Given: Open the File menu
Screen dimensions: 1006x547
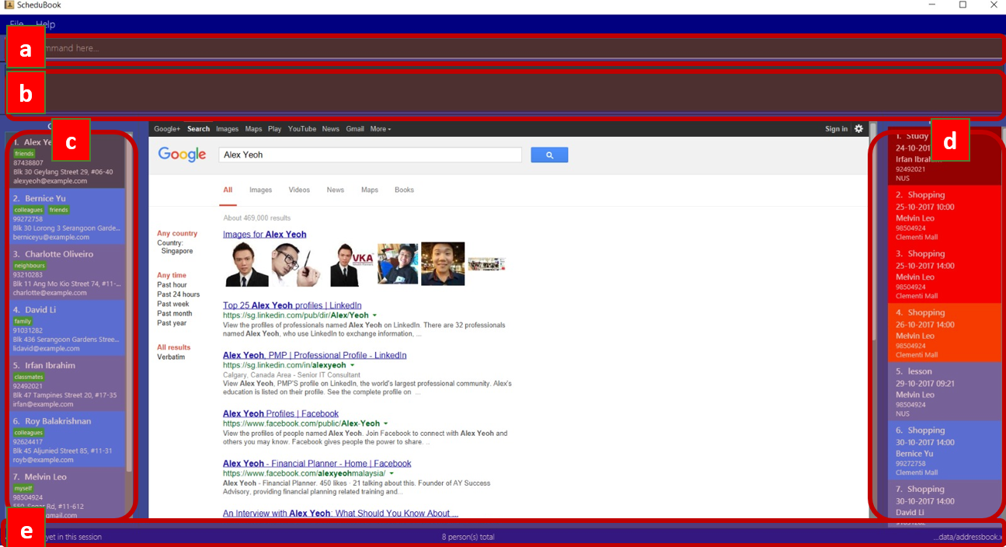Looking at the screenshot, I should pyautogui.click(x=16, y=24).
